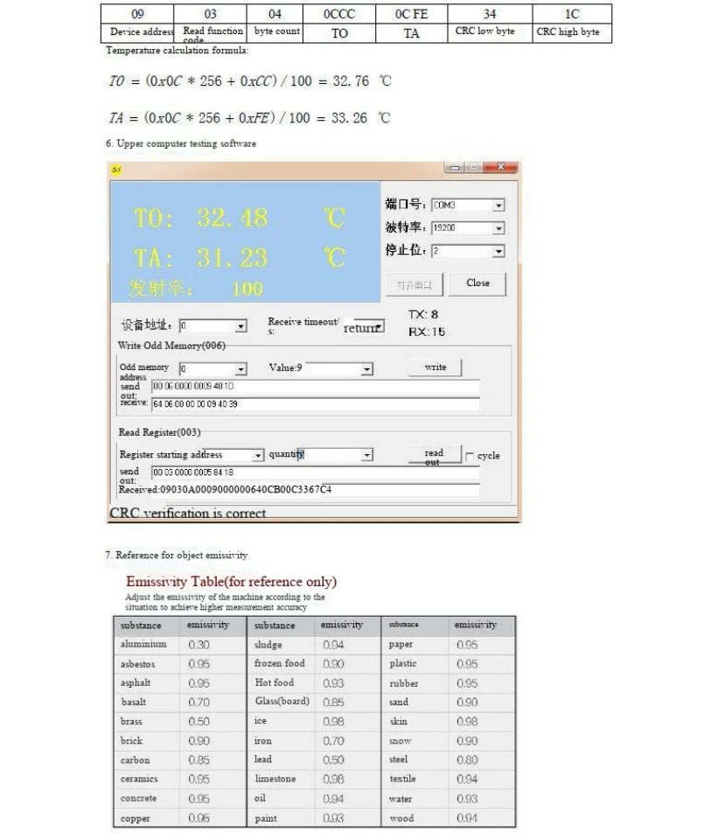
Task: Click the receive field showing 64 06
Action: click(316, 404)
